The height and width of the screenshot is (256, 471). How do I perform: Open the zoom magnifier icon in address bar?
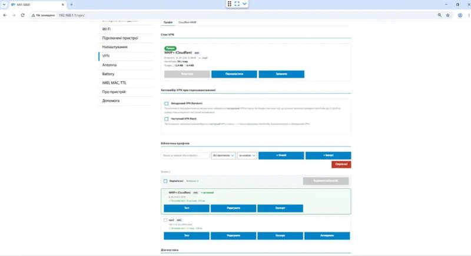[x=439, y=15]
